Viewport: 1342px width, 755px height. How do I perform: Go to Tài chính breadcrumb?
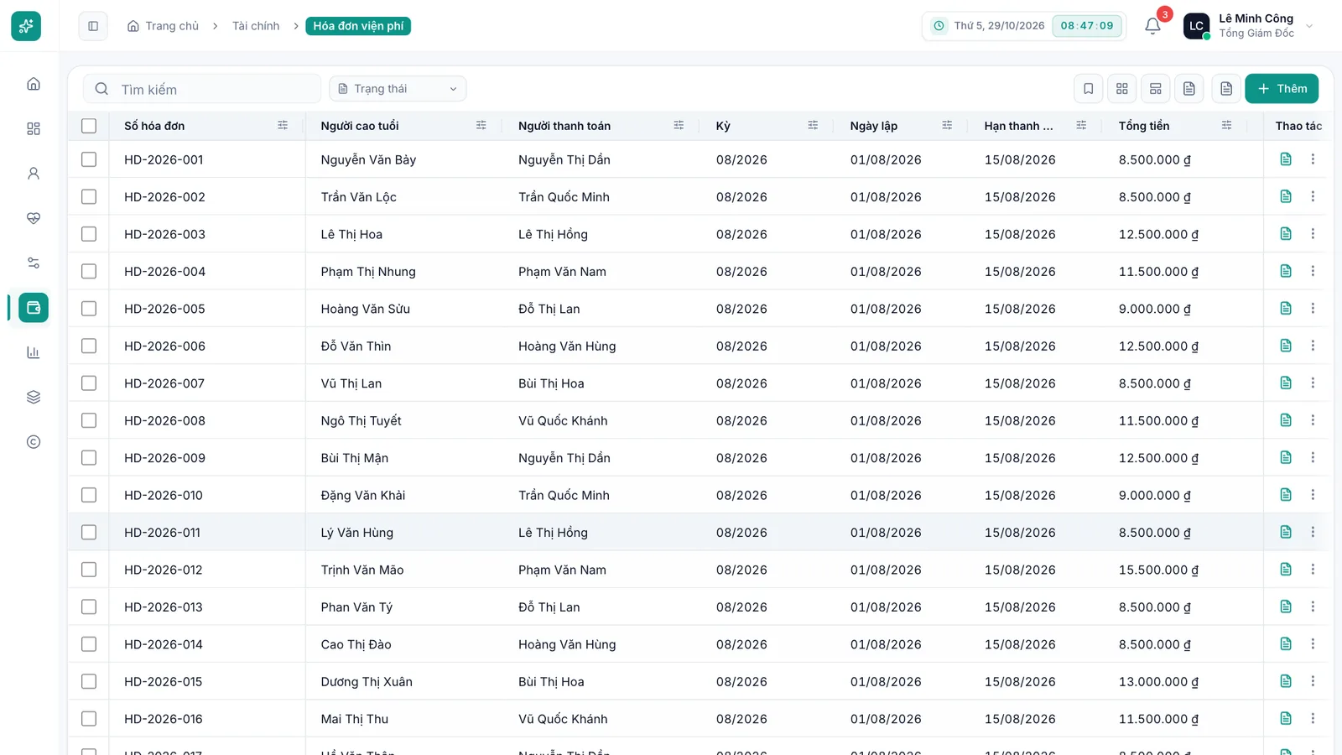pyautogui.click(x=256, y=26)
